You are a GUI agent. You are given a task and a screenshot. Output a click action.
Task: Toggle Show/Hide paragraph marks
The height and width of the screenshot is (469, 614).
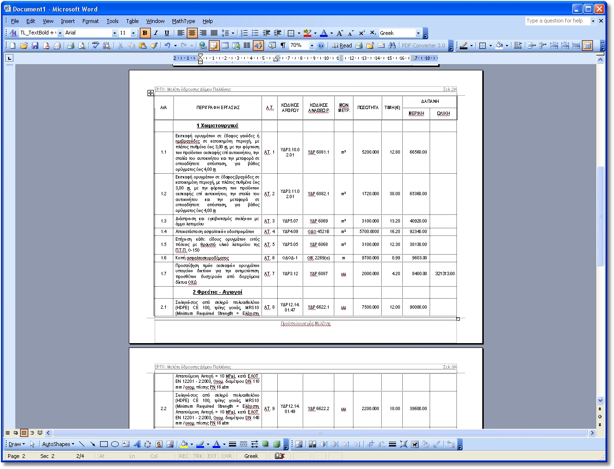click(x=283, y=46)
